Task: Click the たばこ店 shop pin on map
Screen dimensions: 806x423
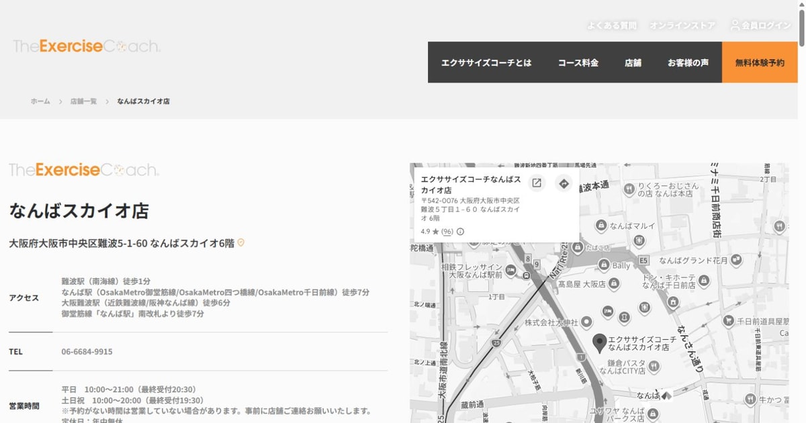Action: 576,248
